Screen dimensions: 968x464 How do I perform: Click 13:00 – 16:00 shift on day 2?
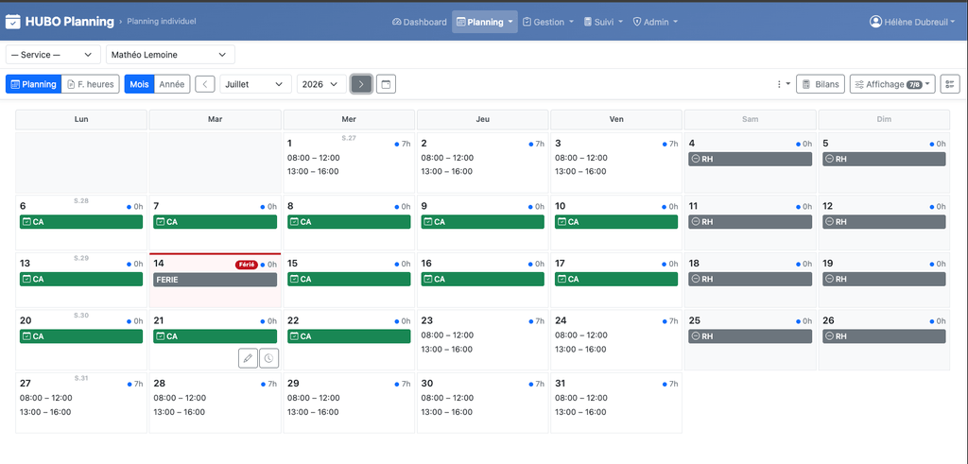(x=447, y=172)
